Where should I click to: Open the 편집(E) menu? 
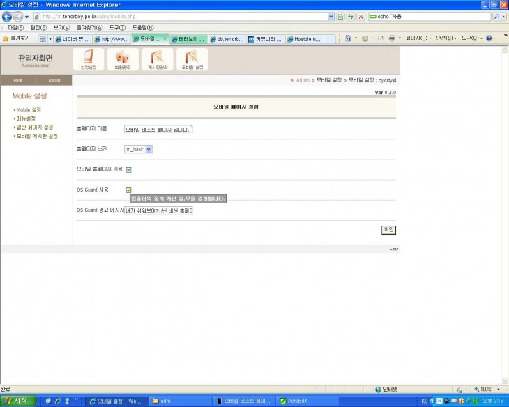38,28
